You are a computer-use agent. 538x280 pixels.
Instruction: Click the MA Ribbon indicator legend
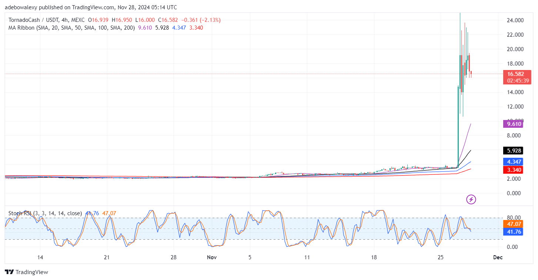point(72,28)
